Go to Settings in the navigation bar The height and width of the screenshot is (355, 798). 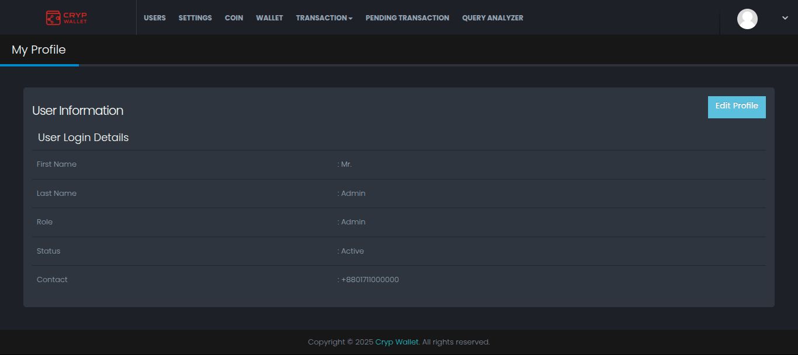pos(195,18)
